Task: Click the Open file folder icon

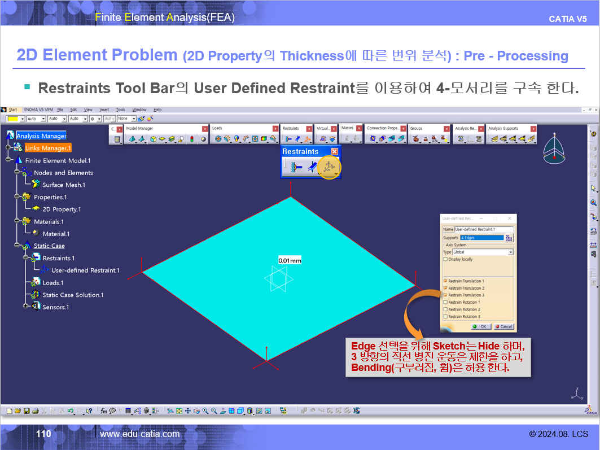Action: coord(17,410)
